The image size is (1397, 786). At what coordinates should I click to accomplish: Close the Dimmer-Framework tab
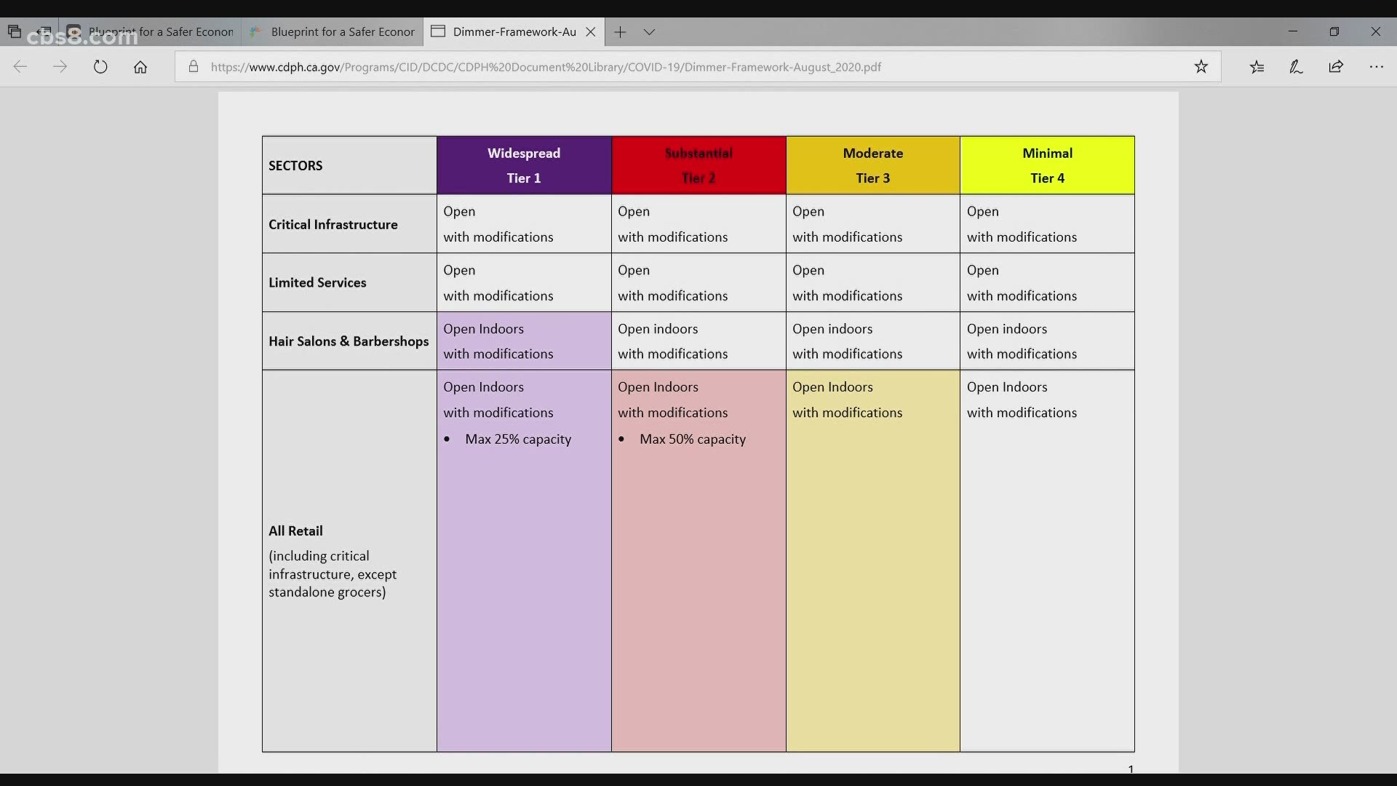point(591,32)
